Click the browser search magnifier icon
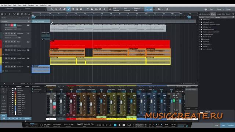 [x=233, y=14]
